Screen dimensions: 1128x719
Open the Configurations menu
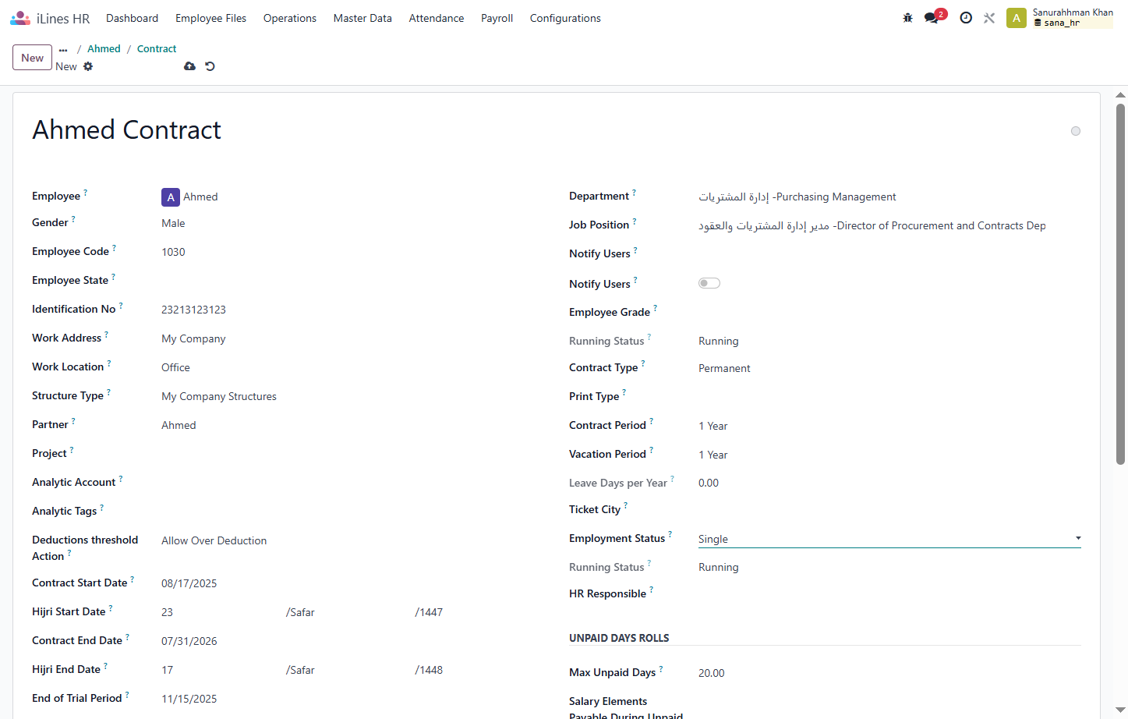565,18
